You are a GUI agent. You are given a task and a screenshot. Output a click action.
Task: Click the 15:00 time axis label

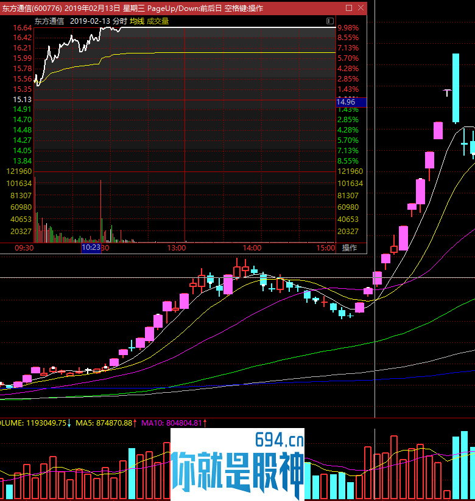[326, 248]
